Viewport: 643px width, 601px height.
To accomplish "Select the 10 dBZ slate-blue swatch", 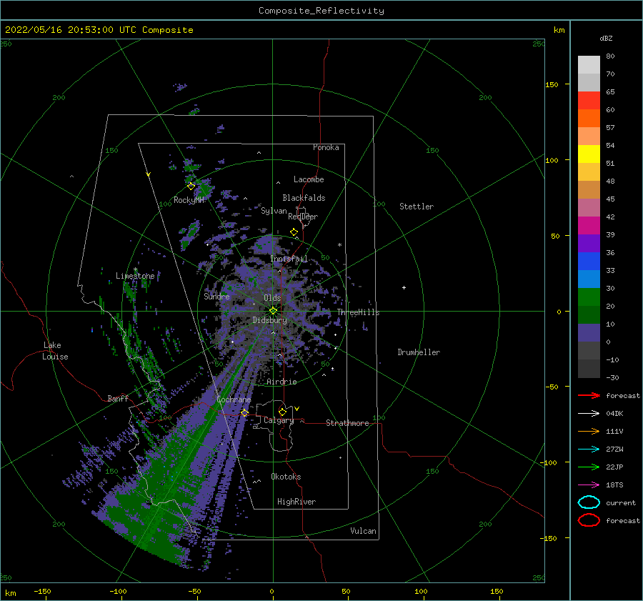I will coord(589,333).
